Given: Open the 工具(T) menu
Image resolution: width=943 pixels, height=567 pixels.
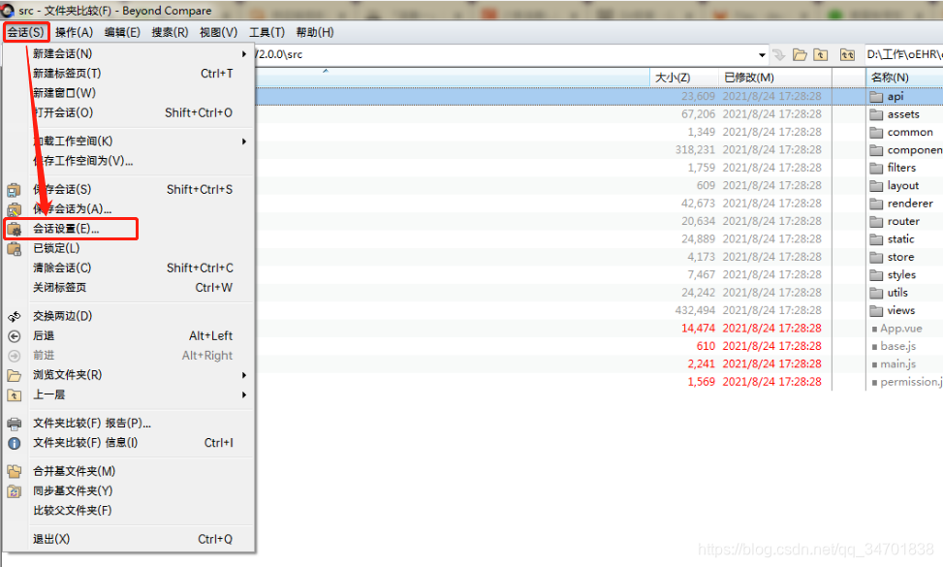Looking at the screenshot, I should [x=267, y=32].
